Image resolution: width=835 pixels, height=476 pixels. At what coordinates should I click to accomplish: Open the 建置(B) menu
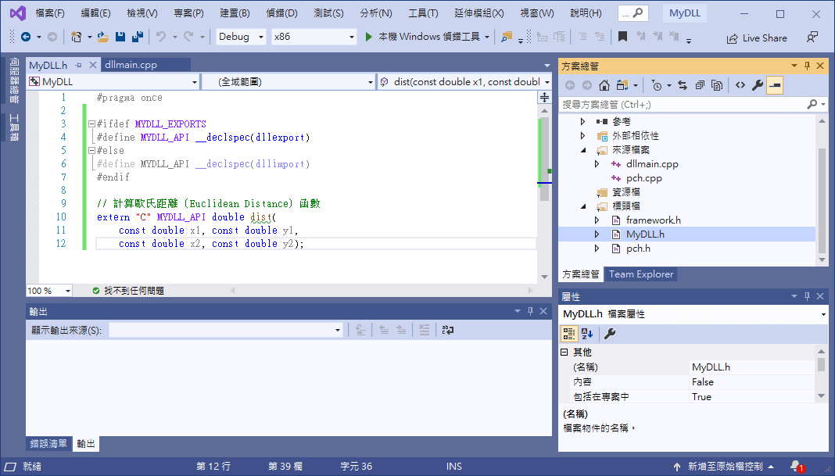pos(235,13)
